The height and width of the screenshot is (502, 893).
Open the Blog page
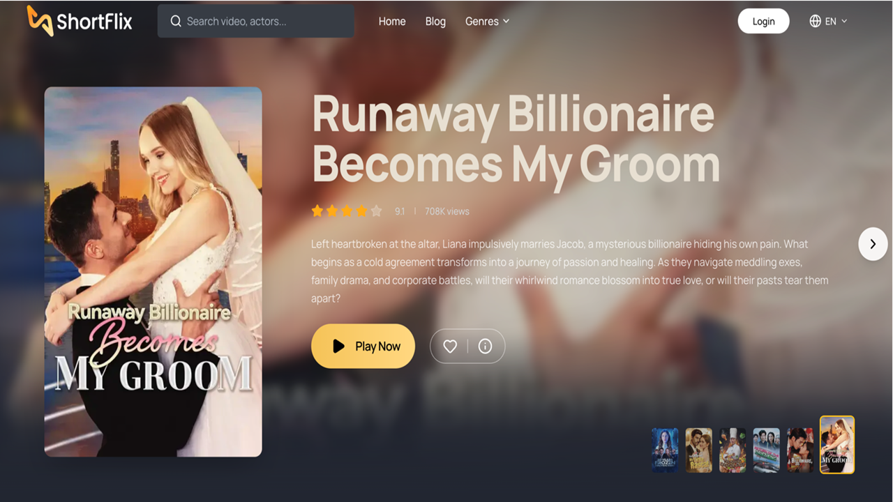435,22
